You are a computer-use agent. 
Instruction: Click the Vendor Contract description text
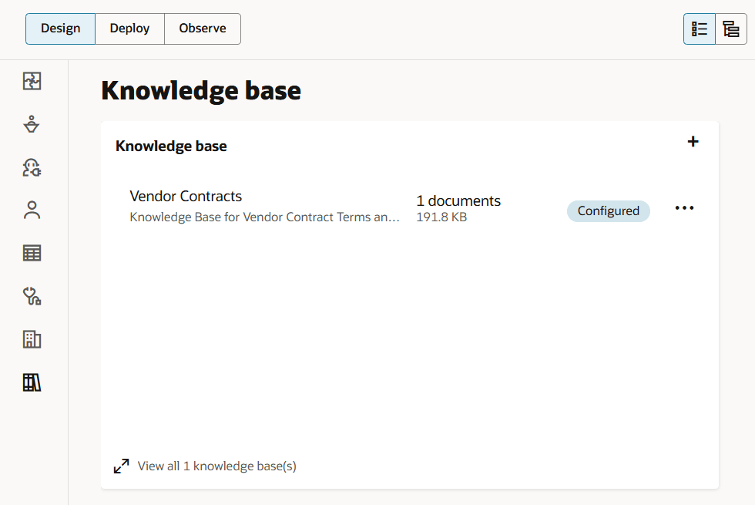click(x=265, y=217)
